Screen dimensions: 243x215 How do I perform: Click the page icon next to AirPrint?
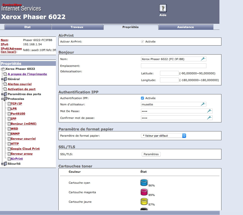click(9, 159)
